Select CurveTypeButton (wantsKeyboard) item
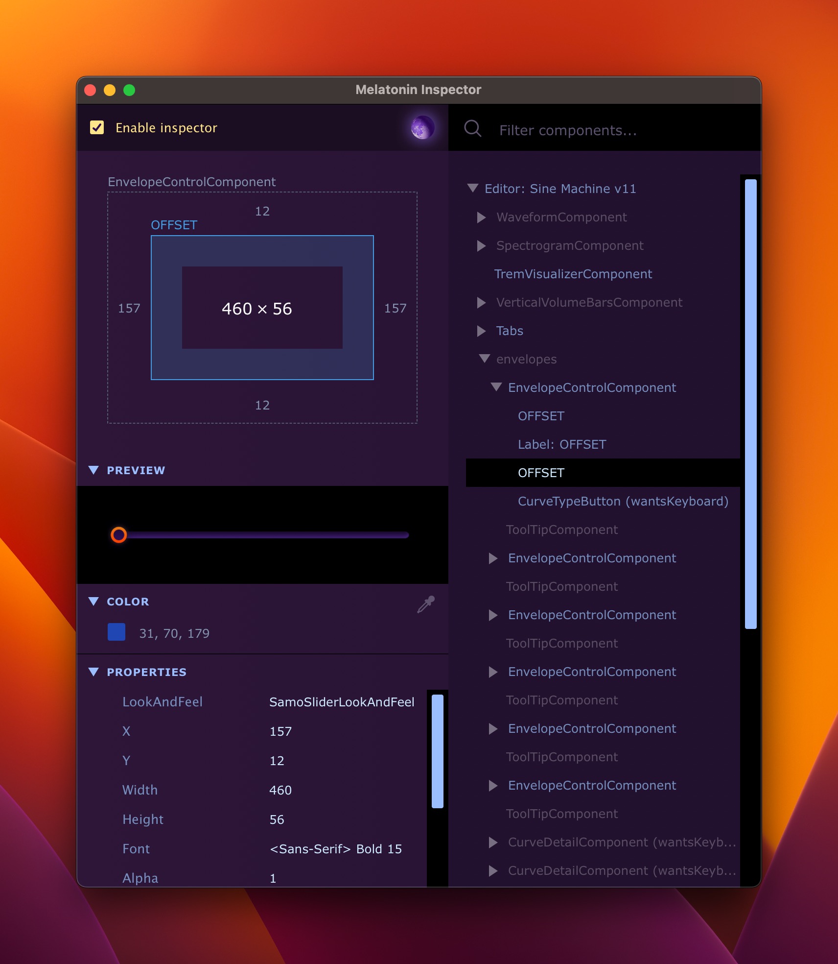838x964 pixels. (x=623, y=502)
